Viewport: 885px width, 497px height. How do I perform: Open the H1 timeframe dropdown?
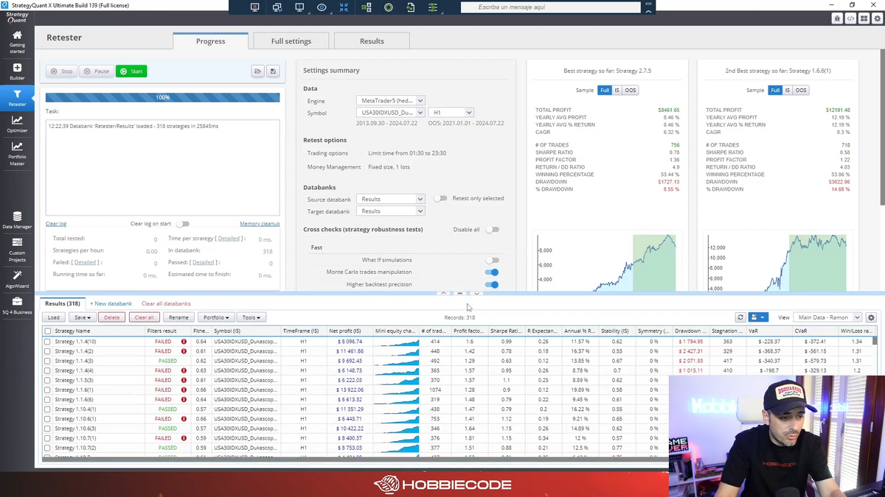click(451, 113)
